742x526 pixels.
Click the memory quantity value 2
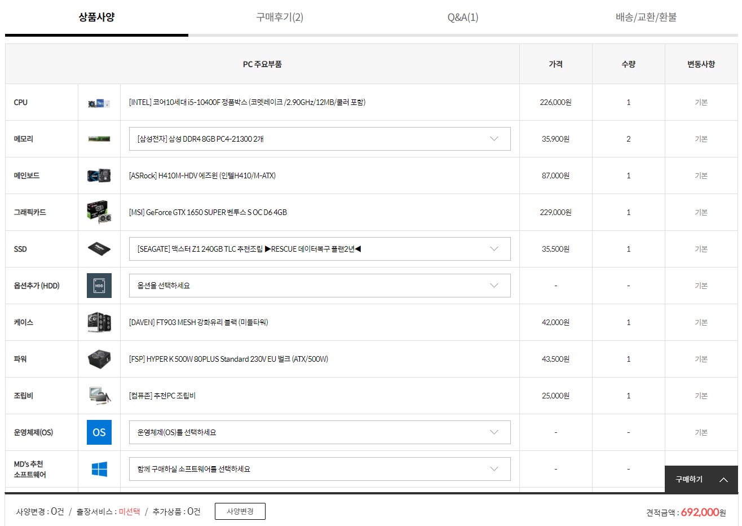(628, 139)
